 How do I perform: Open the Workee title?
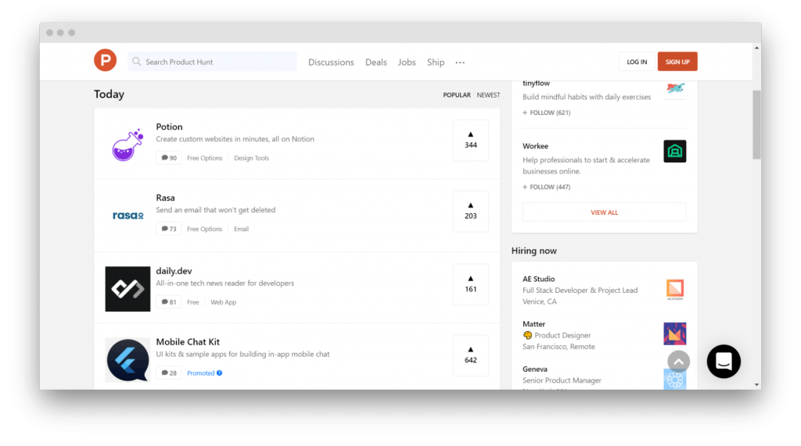pyautogui.click(x=535, y=146)
